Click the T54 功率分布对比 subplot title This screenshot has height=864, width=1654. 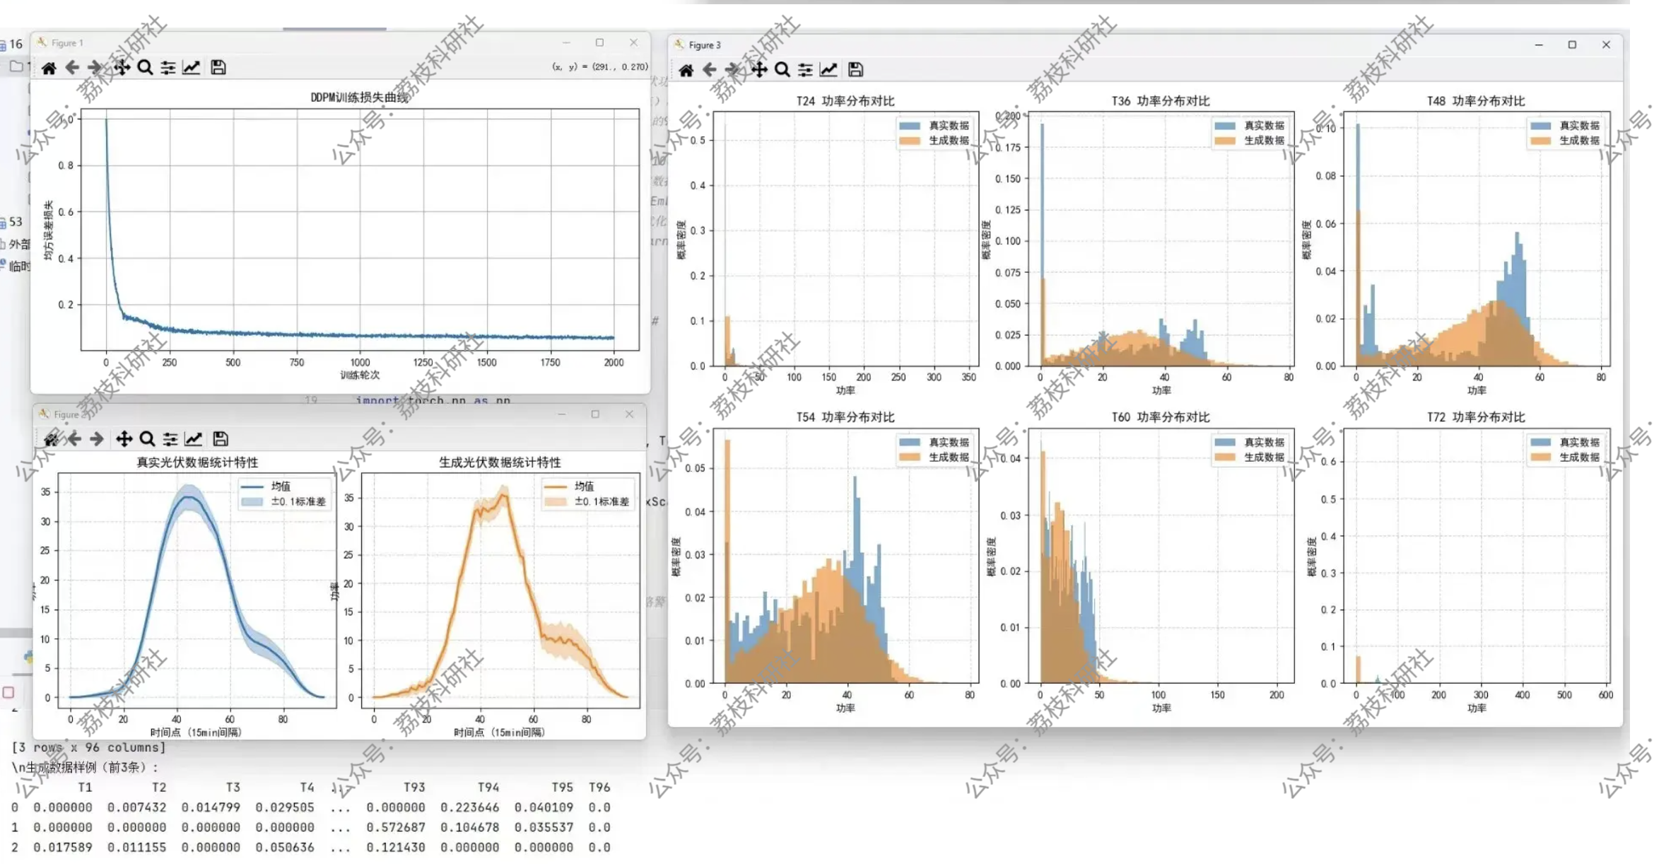(845, 417)
